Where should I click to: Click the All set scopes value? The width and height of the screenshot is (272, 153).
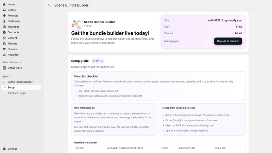[239, 33]
